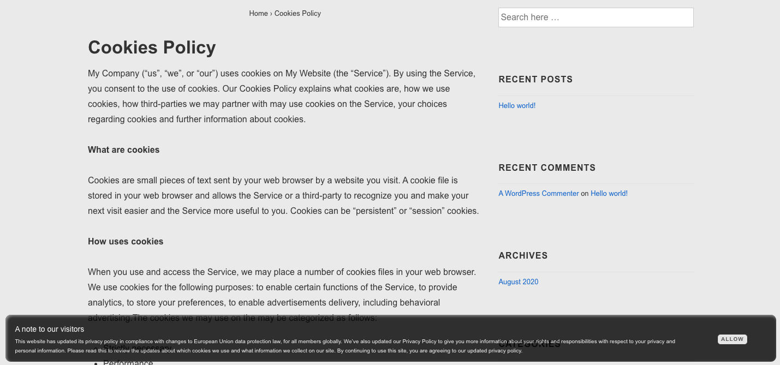Click the ARCHIVES sidebar heading
Screen dimensions: 780x365
coord(522,255)
